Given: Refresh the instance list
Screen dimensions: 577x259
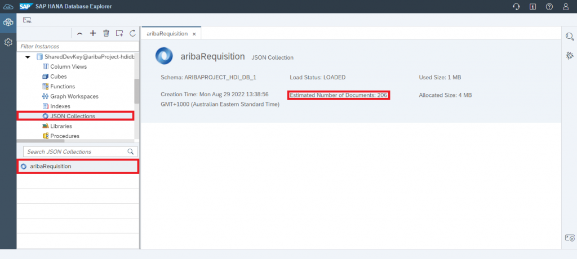Looking at the screenshot, I should click(x=133, y=33).
